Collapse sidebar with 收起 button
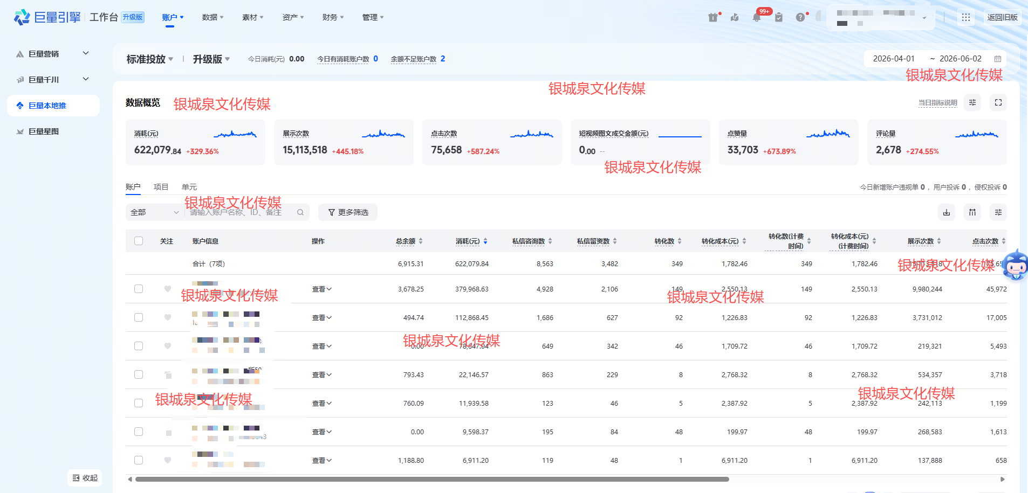 [x=85, y=478]
